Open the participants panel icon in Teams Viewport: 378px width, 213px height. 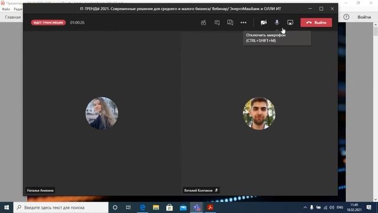pos(203,22)
